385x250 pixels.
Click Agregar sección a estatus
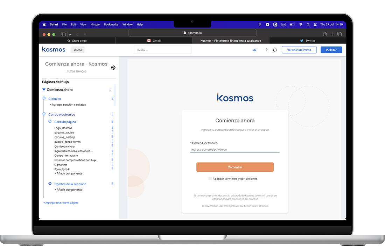tap(68, 105)
